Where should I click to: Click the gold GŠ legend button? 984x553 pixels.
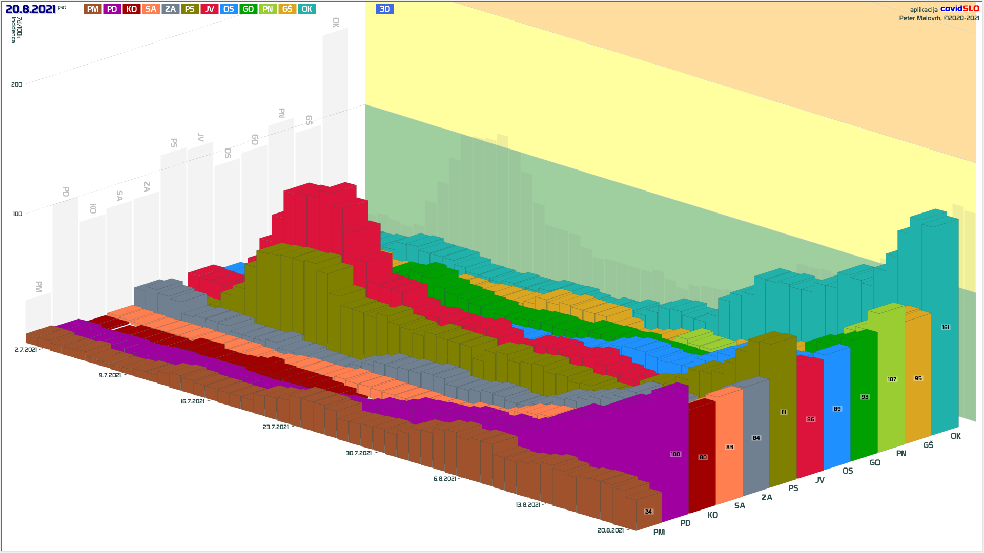tap(288, 9)
